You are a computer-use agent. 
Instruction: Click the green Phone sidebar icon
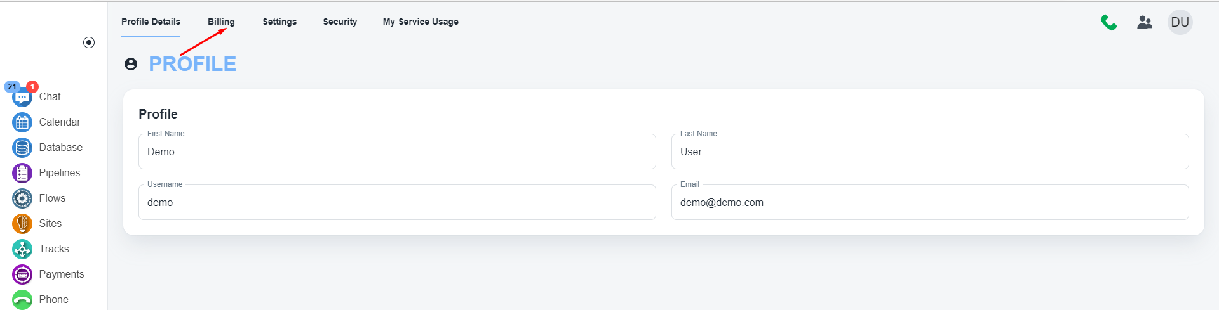(22, 300)
